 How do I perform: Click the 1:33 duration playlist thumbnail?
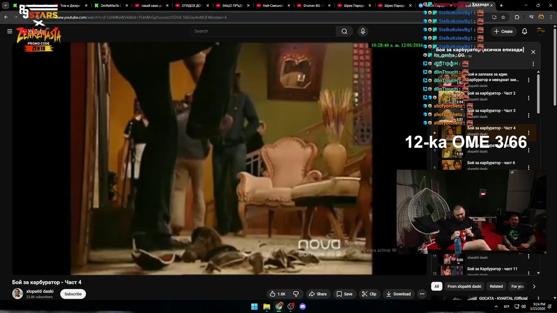tap(452, 150)
